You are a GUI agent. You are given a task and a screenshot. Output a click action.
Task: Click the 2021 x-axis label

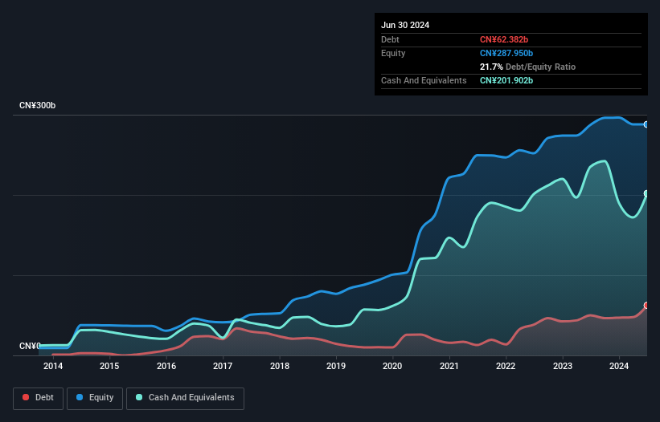pos(449,366)
